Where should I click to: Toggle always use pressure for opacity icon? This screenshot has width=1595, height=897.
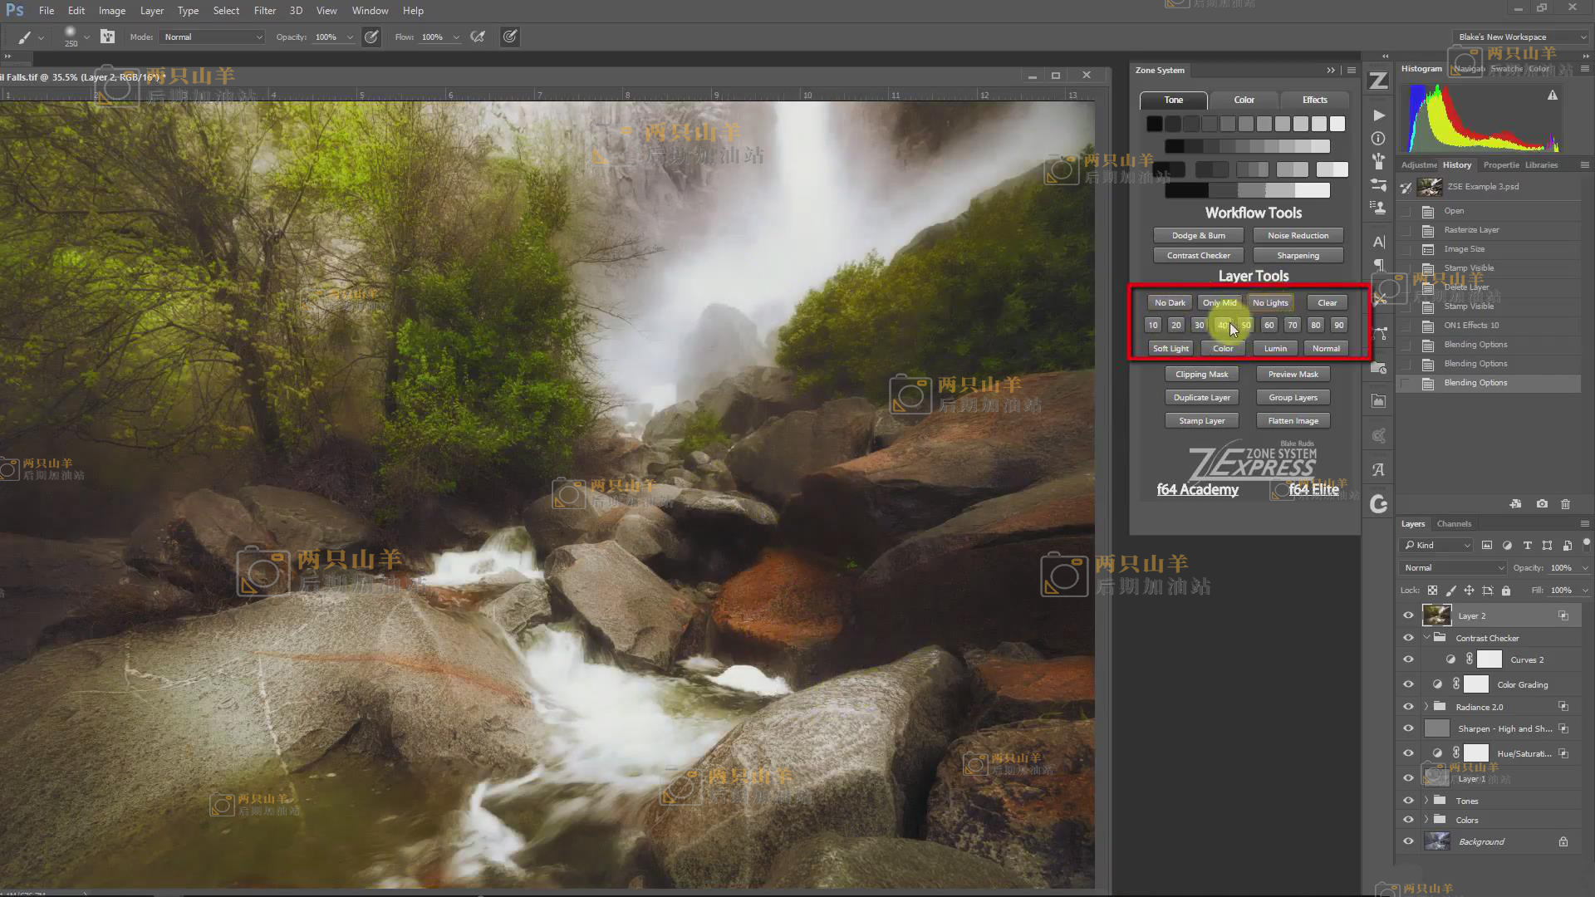pyautogui.click(x=371, y=37)
